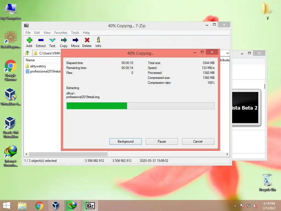Select the aktywatory folder icon

coord(27,66)
